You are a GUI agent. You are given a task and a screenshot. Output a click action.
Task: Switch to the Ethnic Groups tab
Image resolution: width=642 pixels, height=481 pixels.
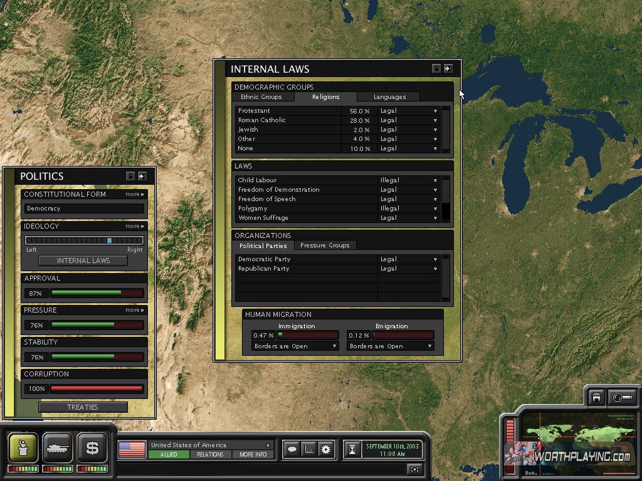[x=261, y=97]
